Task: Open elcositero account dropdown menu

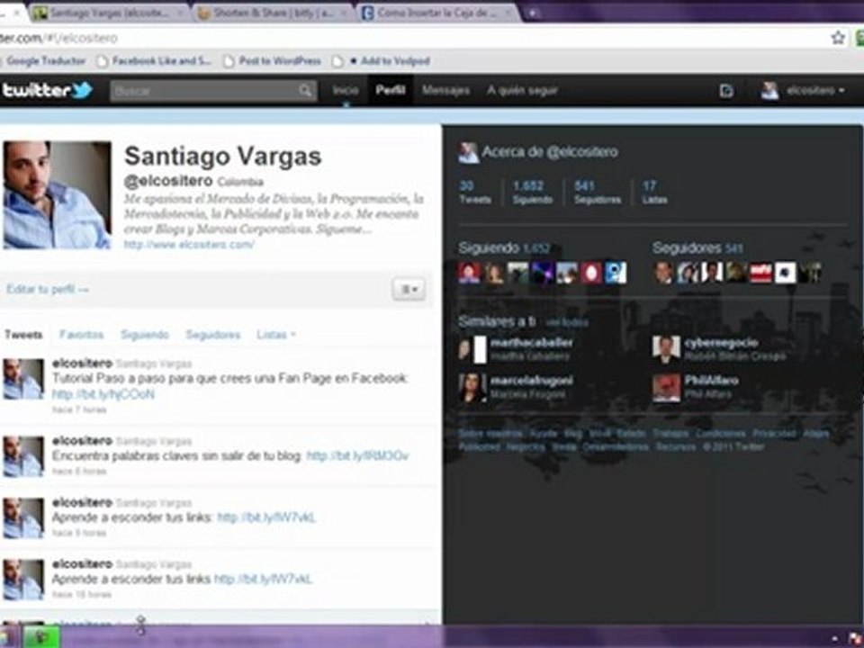Action: click(x=802, y=90)
